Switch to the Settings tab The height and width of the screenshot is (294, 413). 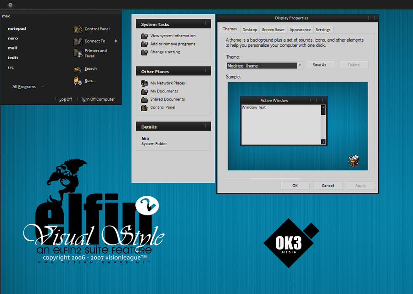[x=323, y=30]
